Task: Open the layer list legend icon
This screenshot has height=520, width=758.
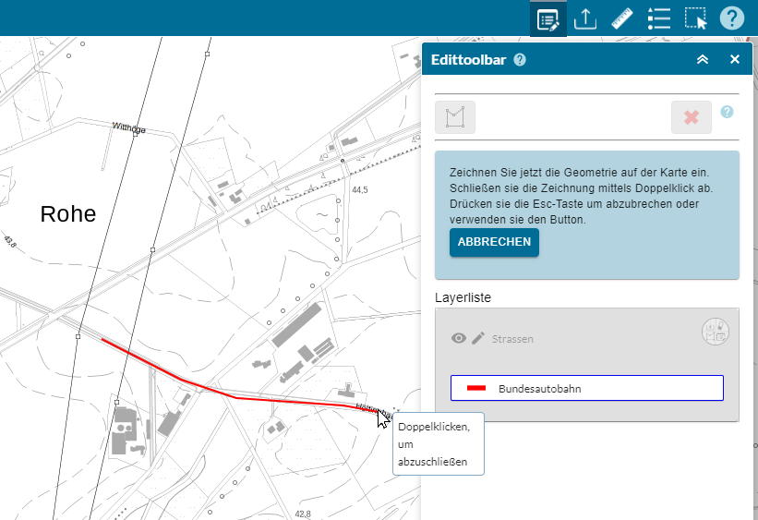Action: (658, 18)
